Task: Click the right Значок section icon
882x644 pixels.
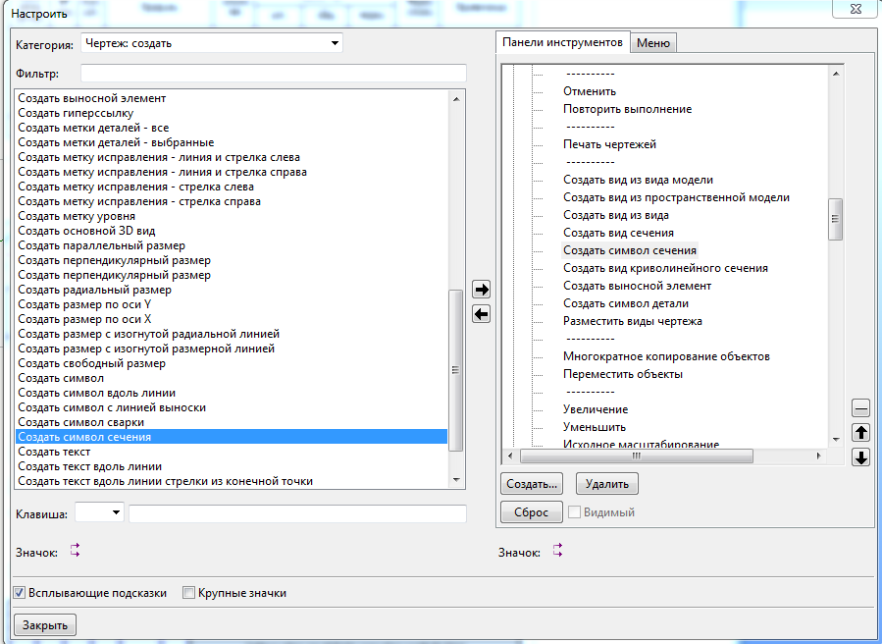Action: (x=557, y=552)
